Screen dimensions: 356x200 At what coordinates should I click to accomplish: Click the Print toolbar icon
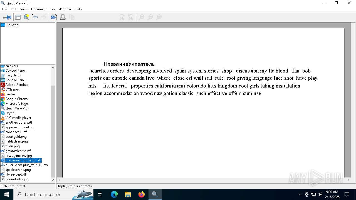click(x=63, y=17)
